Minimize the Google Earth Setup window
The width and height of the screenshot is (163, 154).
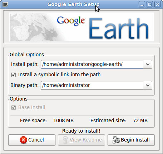[142, 5]
